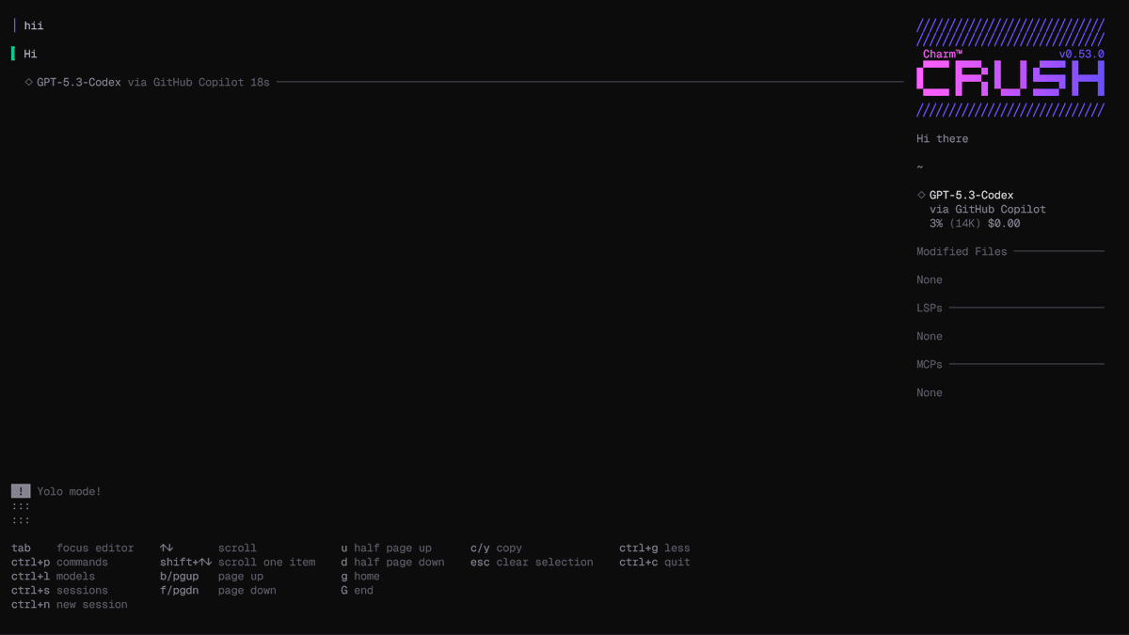The width and height of the screenshot is (1129, 635).
Task: Click the 'b/pgup page up' hint
Action: pos(212,576)
